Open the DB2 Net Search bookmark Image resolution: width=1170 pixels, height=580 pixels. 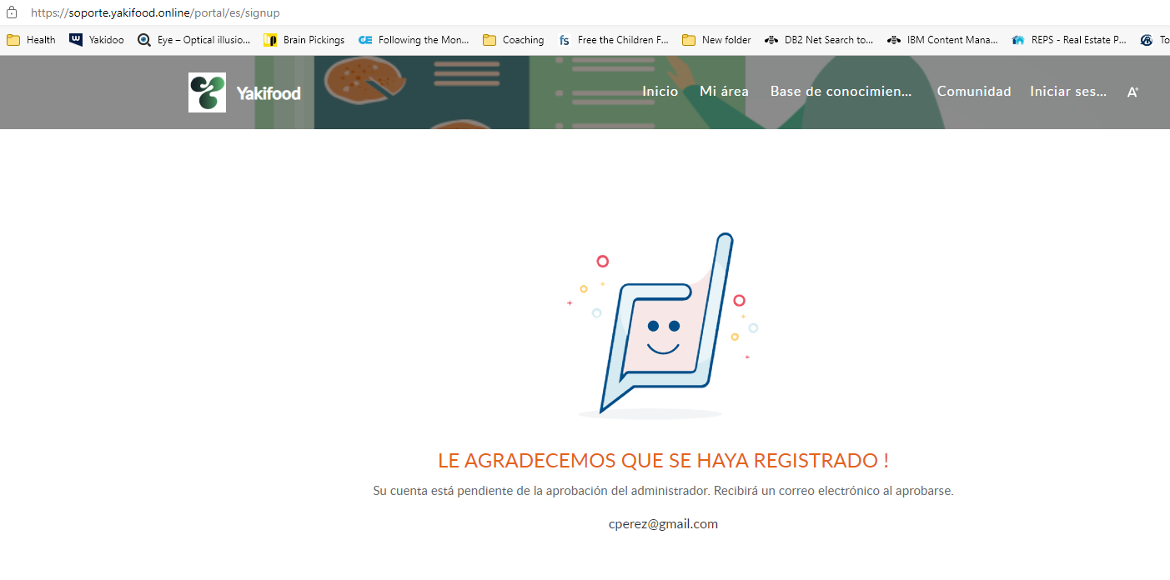click(x=819, y=40)
